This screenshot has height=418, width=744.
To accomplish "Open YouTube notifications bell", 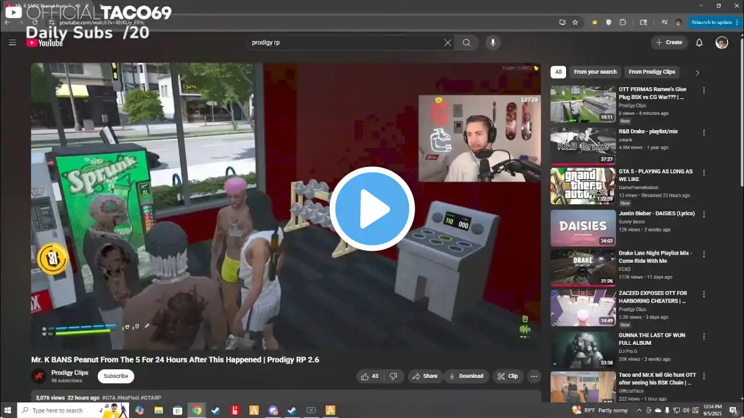I will 699,42.
